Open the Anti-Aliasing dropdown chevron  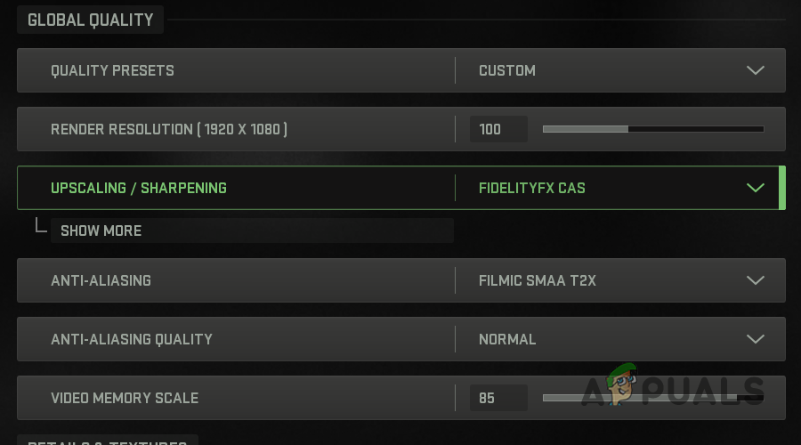click(755, 280)
